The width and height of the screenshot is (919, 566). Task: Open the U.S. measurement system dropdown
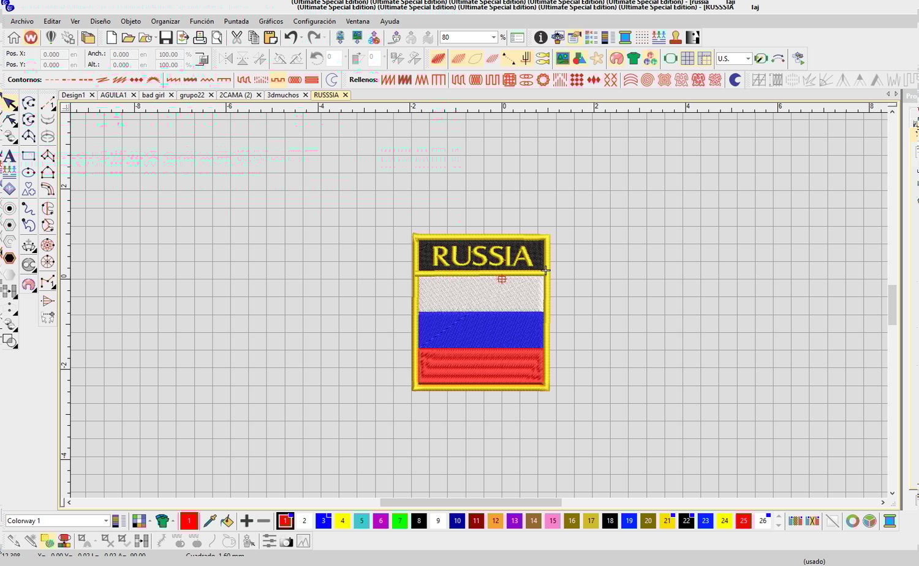pyautogui.click(x=748, y=59)
